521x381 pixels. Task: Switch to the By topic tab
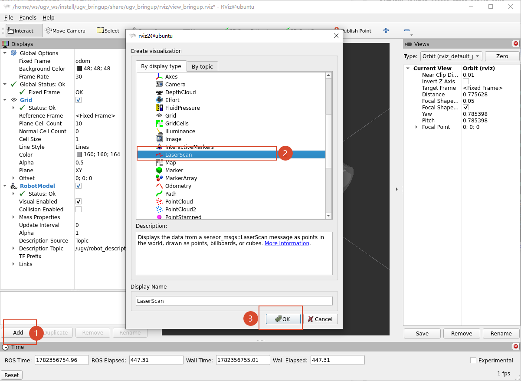202,66
